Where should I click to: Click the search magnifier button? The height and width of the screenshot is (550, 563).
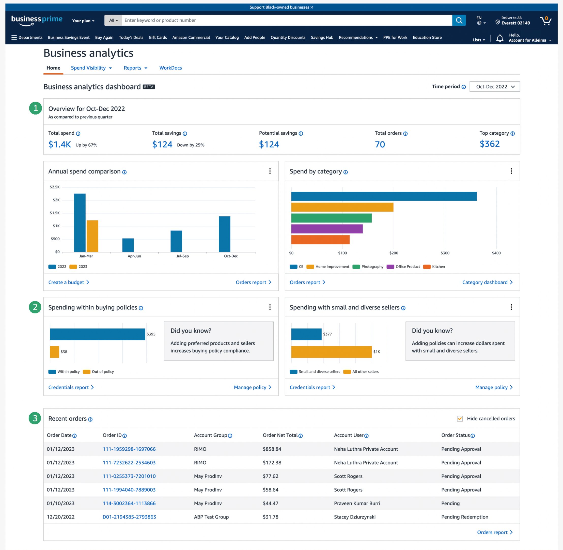(459, 20)
